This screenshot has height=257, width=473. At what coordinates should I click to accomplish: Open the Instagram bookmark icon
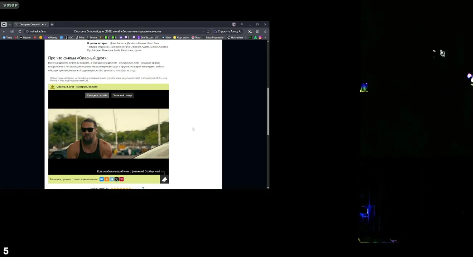click(260, 37)
